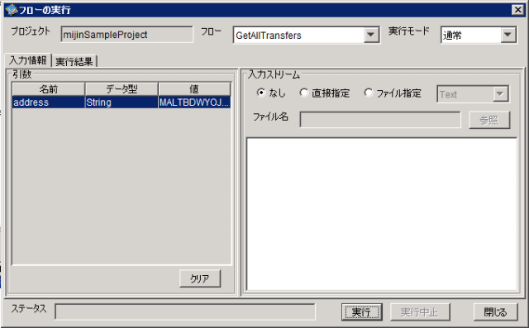Switch to the 実行結果 tab

coord(74,61)
